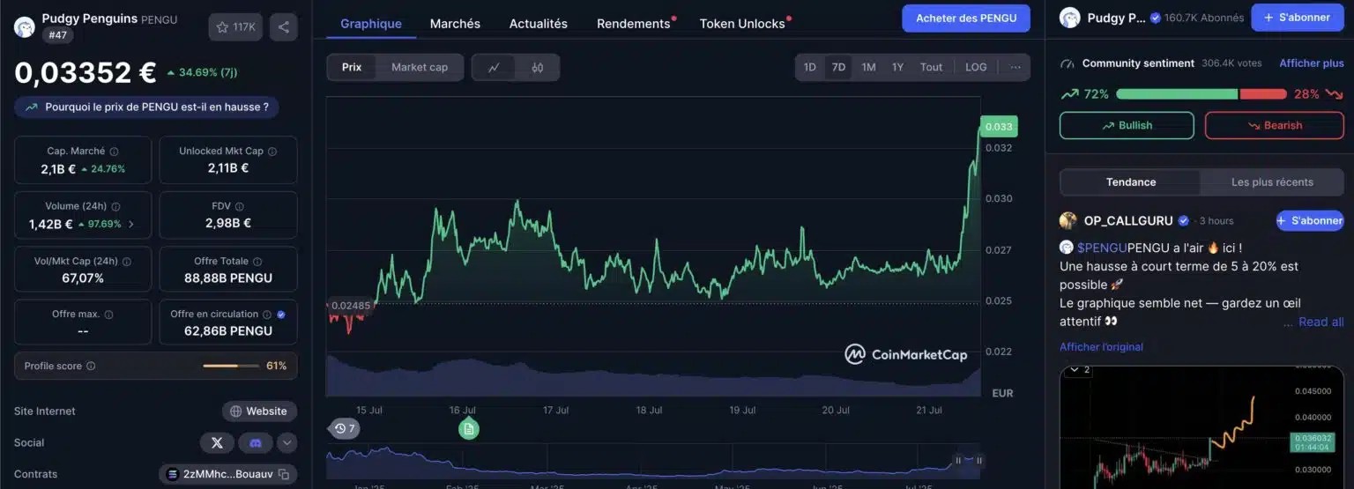The height and width of the screenshot is (489, 1354).
Task: Click OP_CALLGURU avatar icon
Action: click(1068, 220)
